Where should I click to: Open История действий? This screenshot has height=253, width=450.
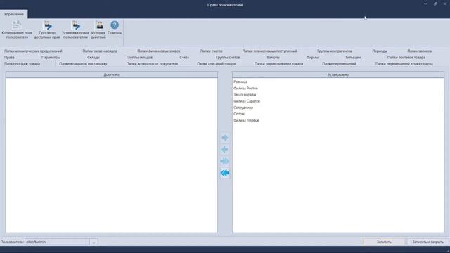[98, 30]
